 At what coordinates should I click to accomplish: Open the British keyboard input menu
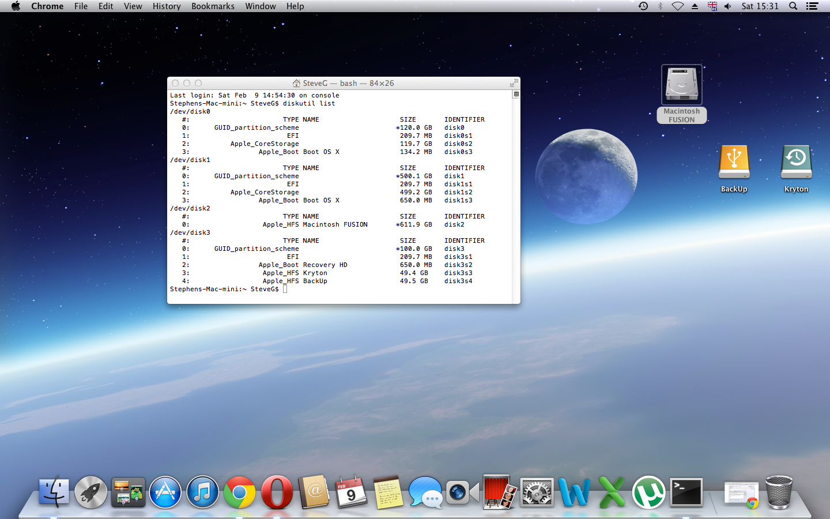pyautogui.click(x=712, y=6)
